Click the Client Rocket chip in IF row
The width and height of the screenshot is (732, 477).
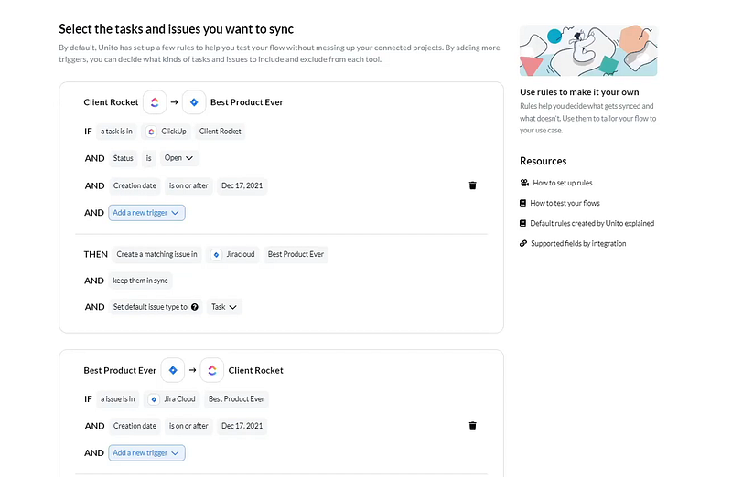(220, 132)
